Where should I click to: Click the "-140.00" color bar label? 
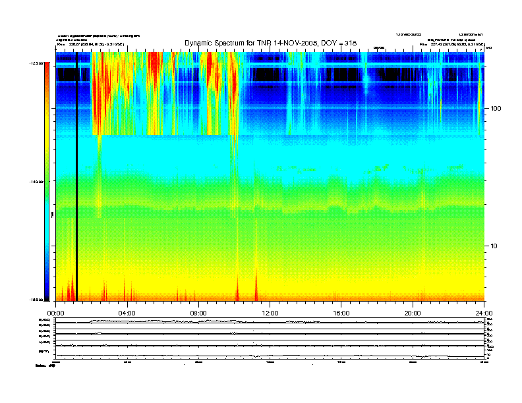pos(36,182)
